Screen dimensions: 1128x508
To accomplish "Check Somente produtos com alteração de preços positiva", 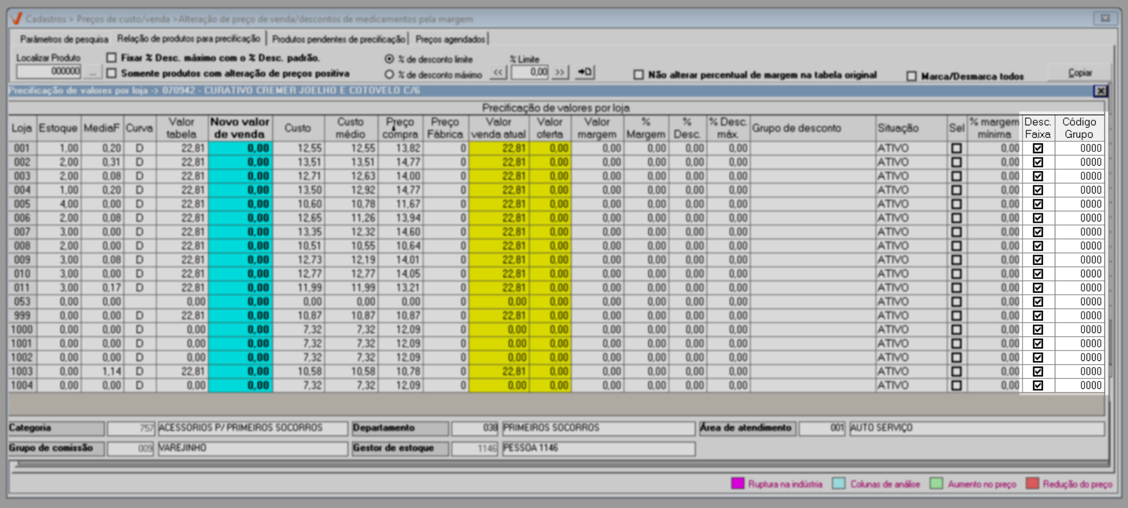I will point(112,73).
